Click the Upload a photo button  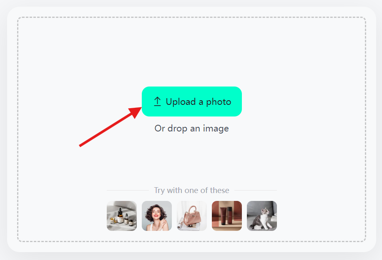point(192,102)
